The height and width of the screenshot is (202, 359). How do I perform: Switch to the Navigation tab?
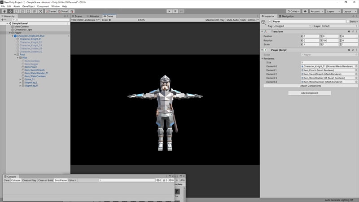point(286,16)
